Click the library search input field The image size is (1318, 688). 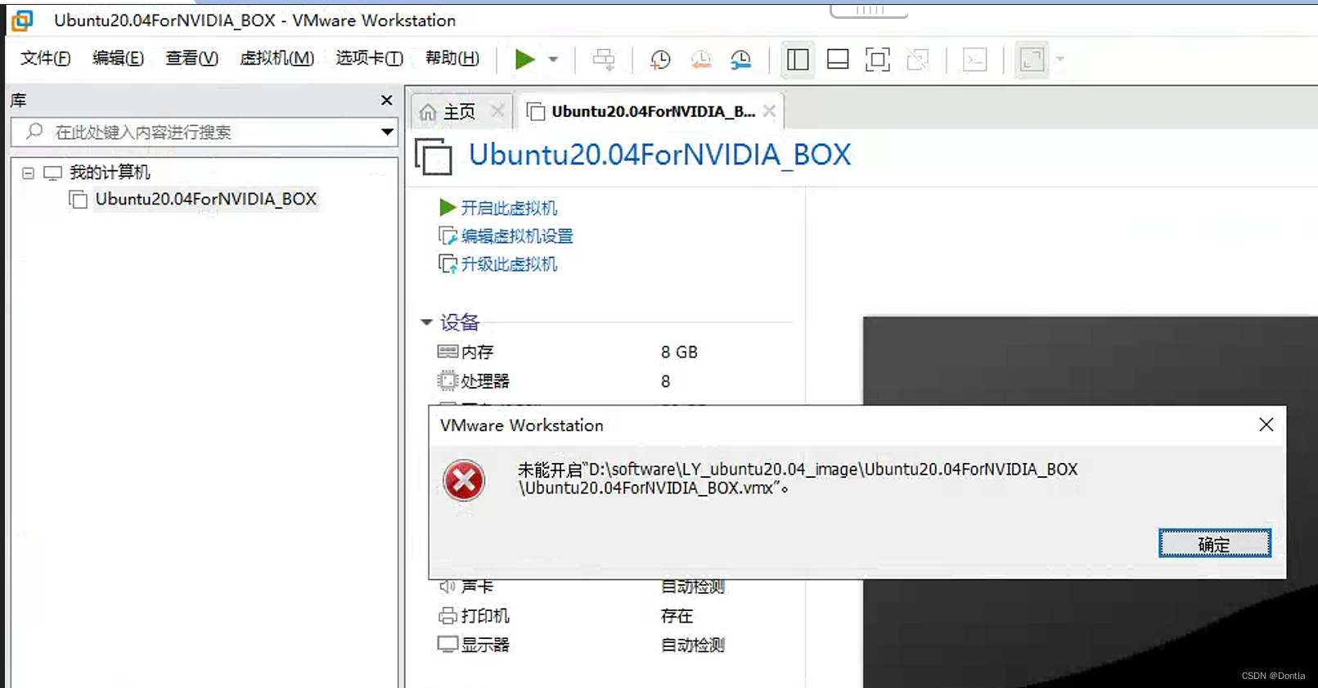(205, 132)
